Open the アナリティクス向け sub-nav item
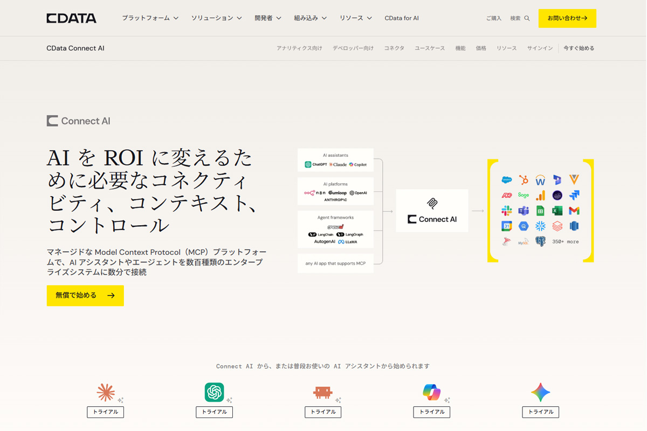Image resolution: width=647 pixels, height=431 pixels. click(x=299, y=48)
